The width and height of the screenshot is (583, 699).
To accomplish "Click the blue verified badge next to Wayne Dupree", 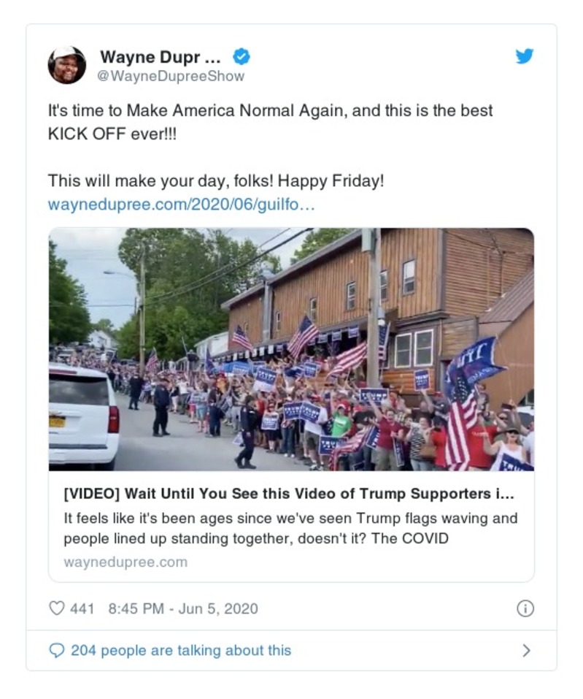I will click(241, 56).
